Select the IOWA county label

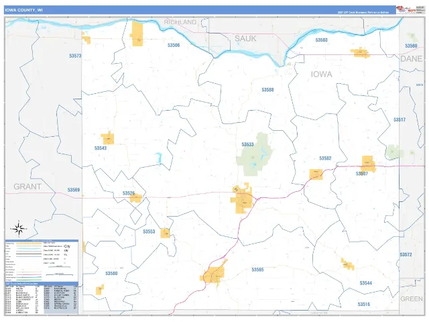(322, 74)
